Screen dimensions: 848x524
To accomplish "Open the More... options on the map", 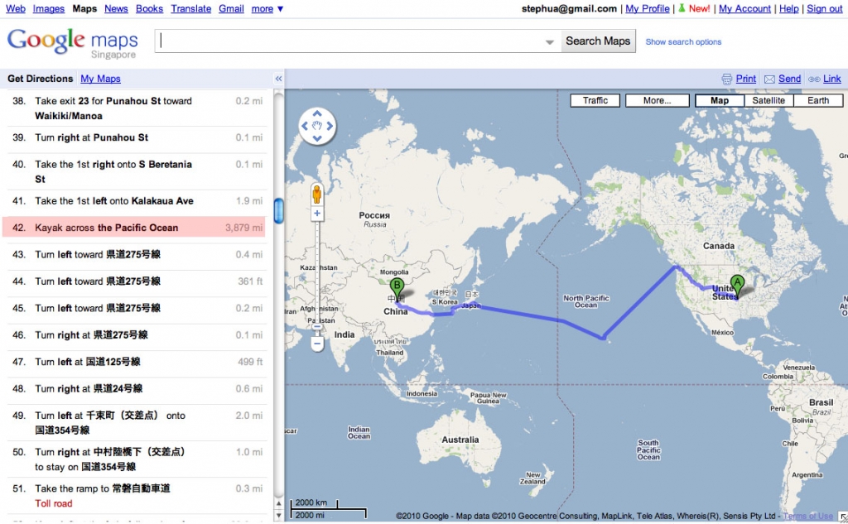I will click(657, 100).
